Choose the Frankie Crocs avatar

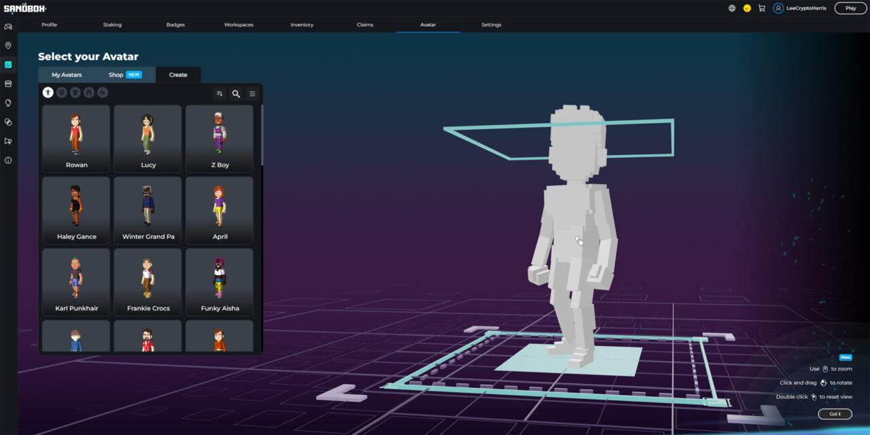pos(148,282)
